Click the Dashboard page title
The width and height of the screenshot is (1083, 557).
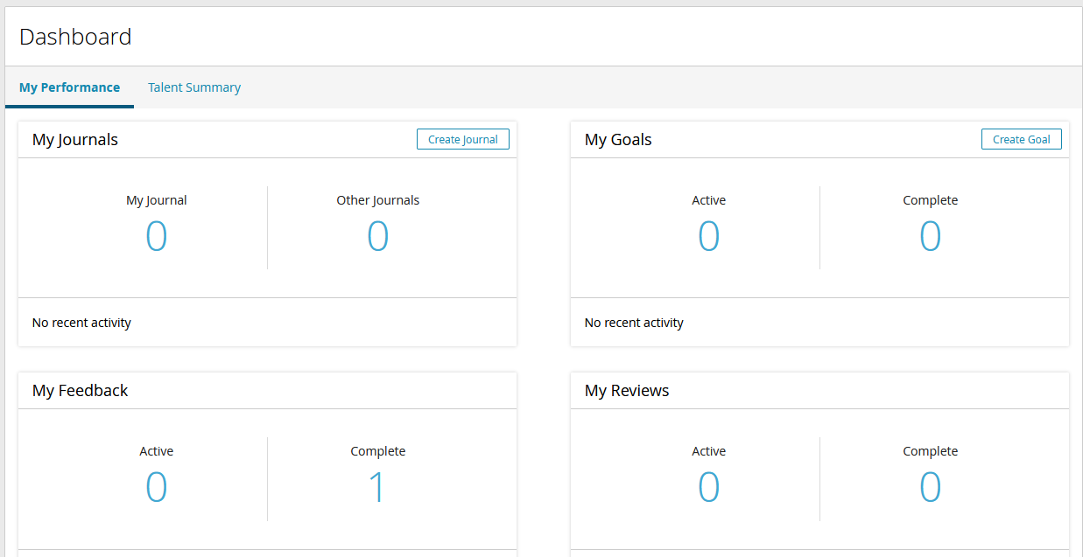coord(75,37)
